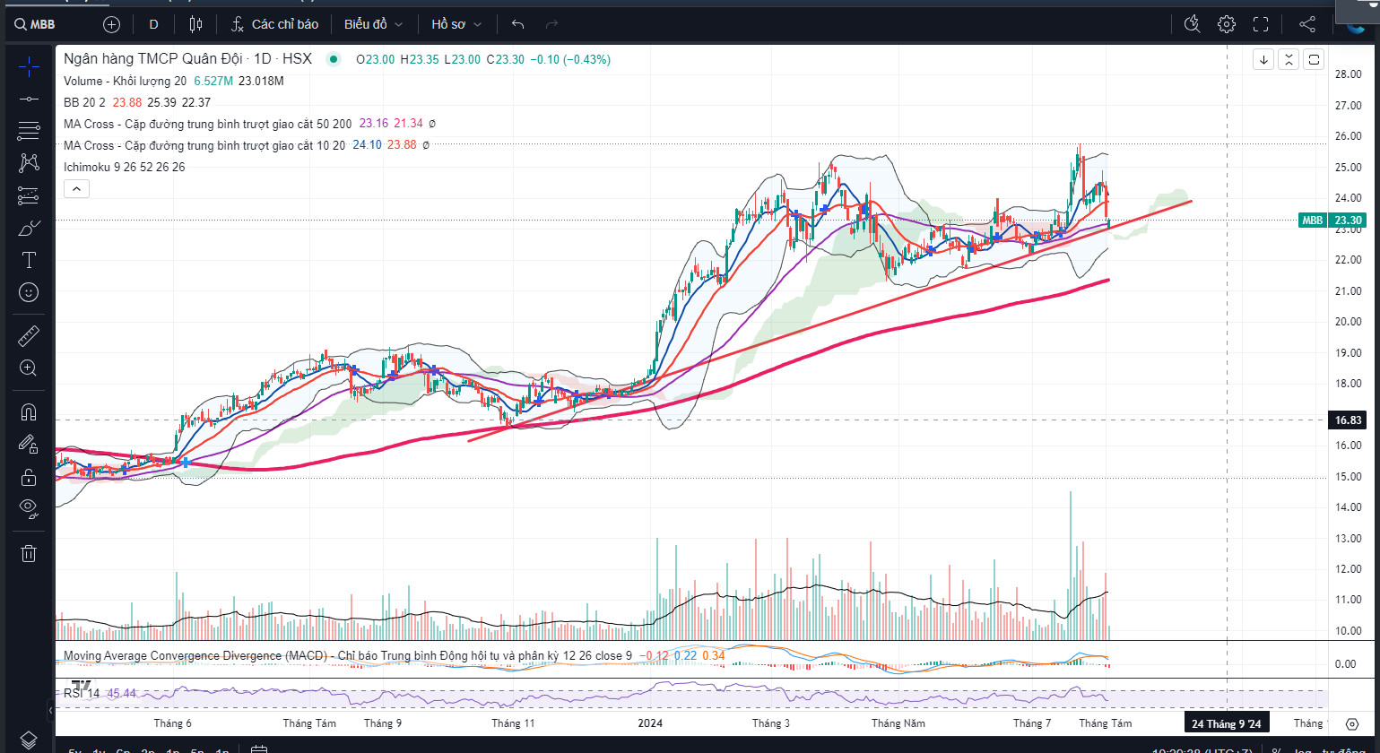Click the MBB 23.30 price label

point(1332,220)
